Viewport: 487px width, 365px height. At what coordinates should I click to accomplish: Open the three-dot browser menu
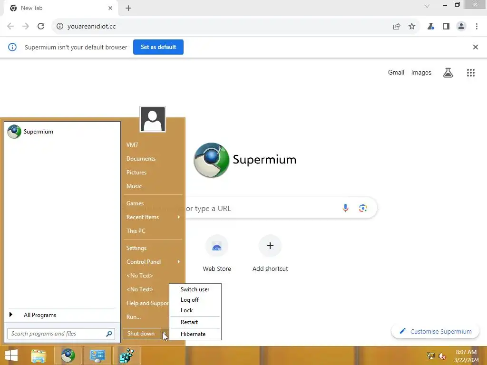click(x=477, y=27)
